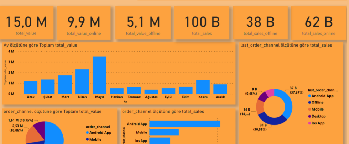Select Mobile in order_channel legend
The image size is (349, 144).
coord(93,139)
